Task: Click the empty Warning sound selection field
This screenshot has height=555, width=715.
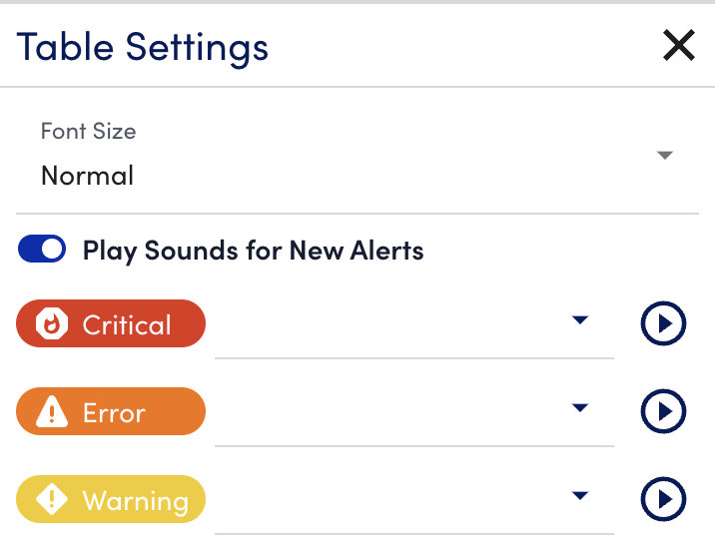Action: click(414, 500)
